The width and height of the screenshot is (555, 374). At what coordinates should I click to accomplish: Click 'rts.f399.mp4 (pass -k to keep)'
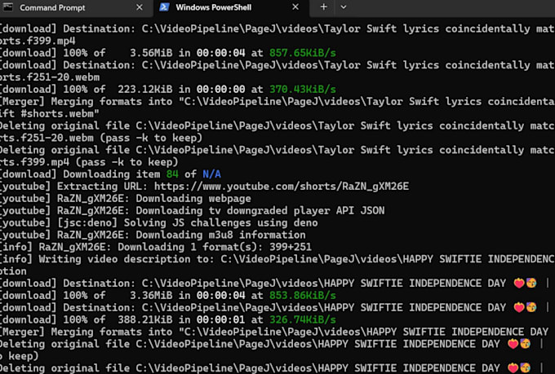[x=89, y=162]
